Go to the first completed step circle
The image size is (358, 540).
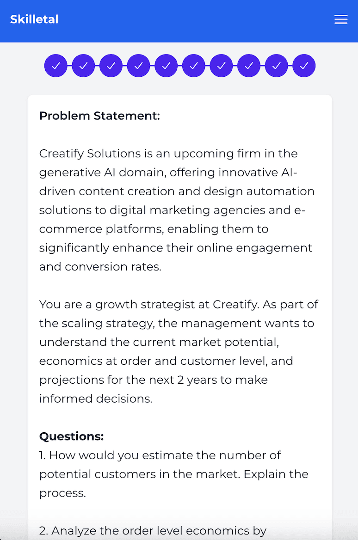56,66
